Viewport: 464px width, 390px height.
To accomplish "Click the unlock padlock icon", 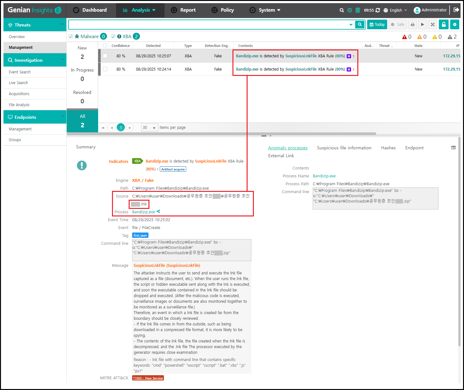I will tap(444, 25).
